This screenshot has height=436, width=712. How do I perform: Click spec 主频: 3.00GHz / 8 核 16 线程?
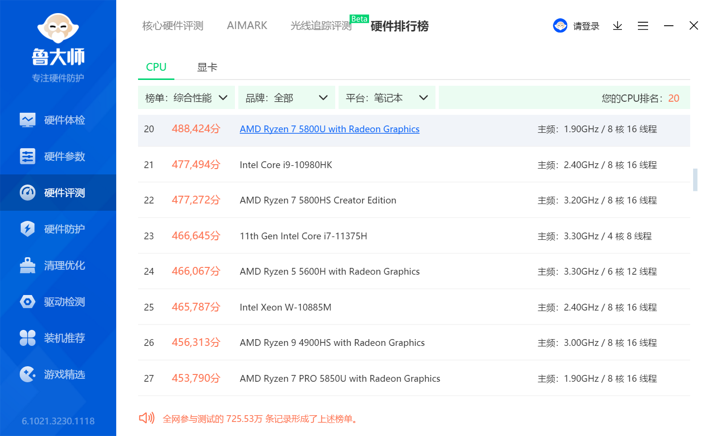pos(597,343)
